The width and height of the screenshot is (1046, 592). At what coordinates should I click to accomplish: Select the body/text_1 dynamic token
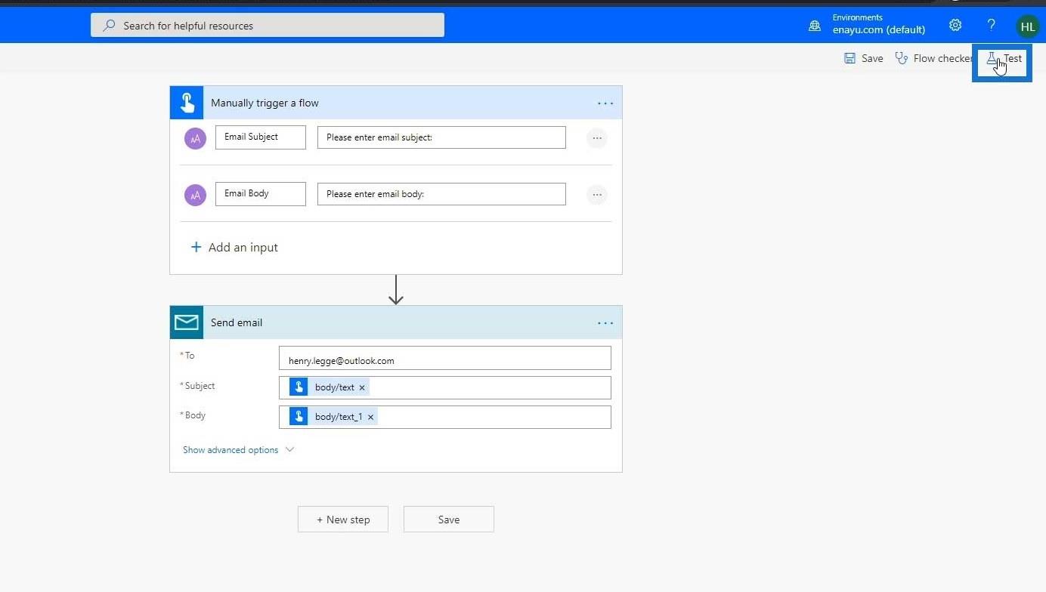333,417
